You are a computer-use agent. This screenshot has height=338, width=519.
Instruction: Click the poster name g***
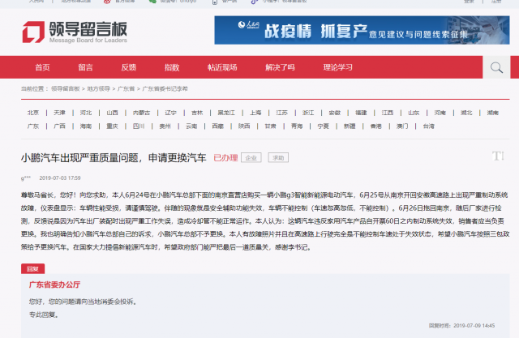tap(26, 178)
